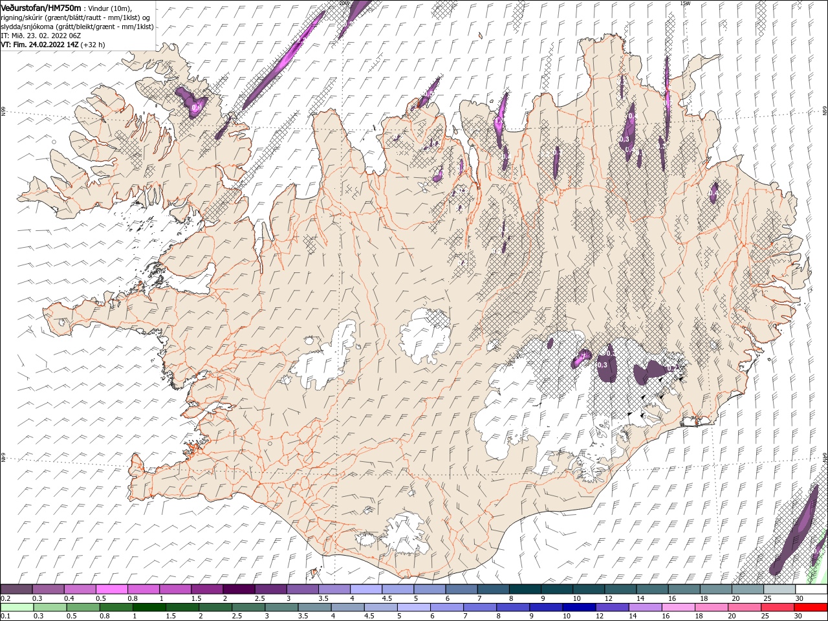This screenshot has height=621, width=828.
Task: Pick bright pink top-row swatch starting at 0.5
Action: 111,589
